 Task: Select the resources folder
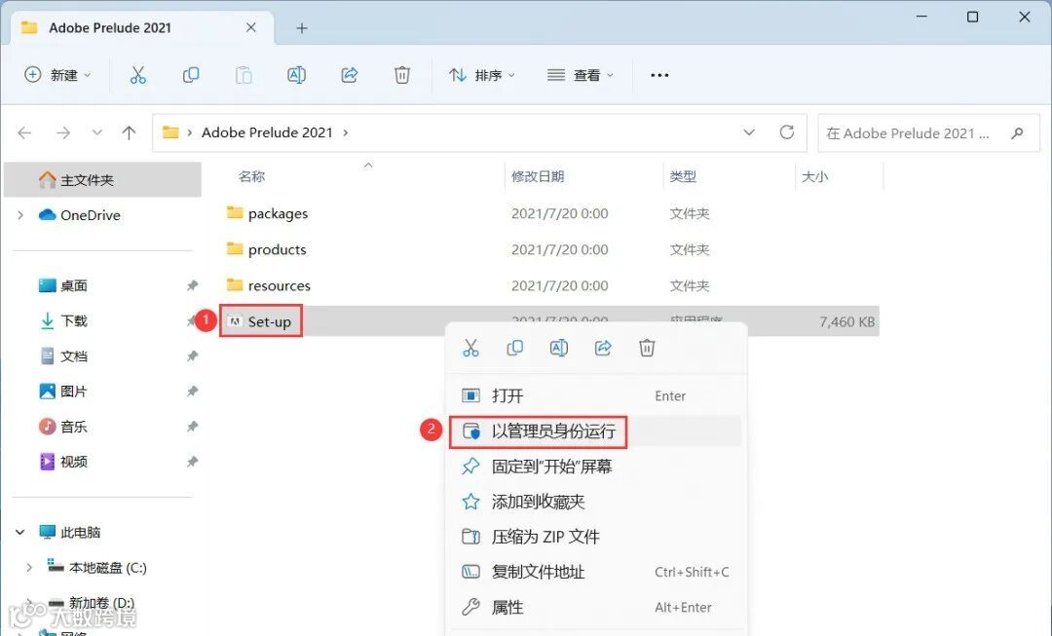tap(280, 285)
